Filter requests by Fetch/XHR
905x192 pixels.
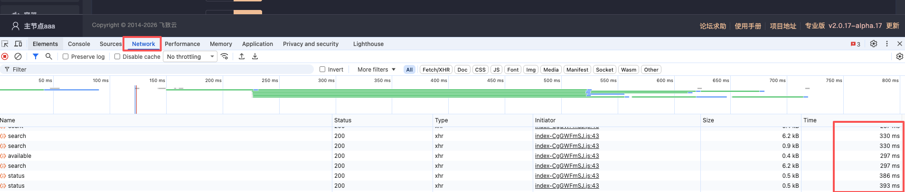pyautogui.click(x=436, y=69)
